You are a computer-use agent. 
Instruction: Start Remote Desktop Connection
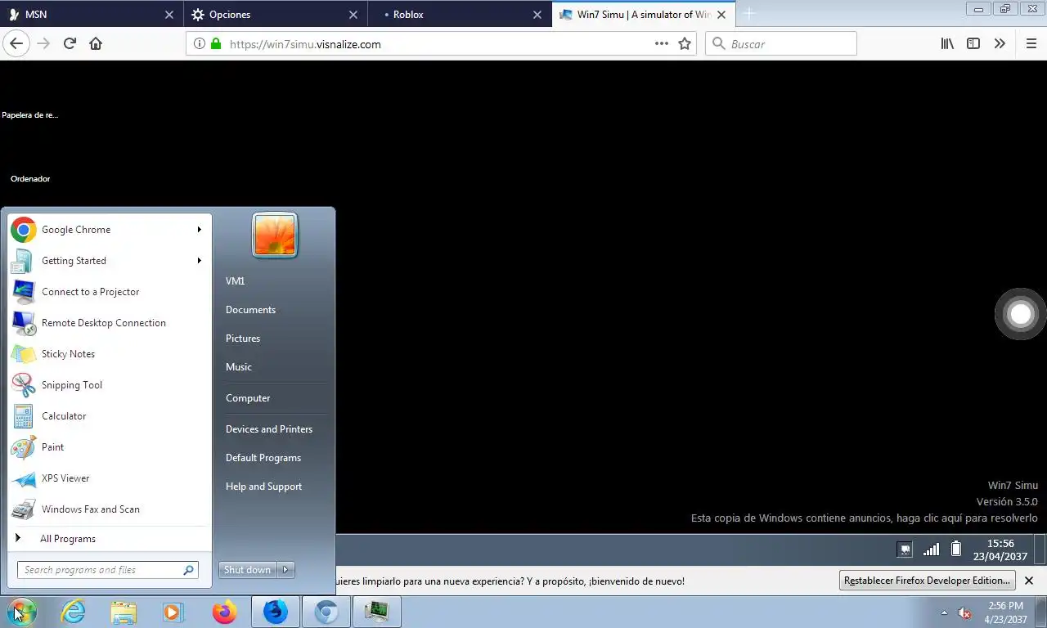109,323
